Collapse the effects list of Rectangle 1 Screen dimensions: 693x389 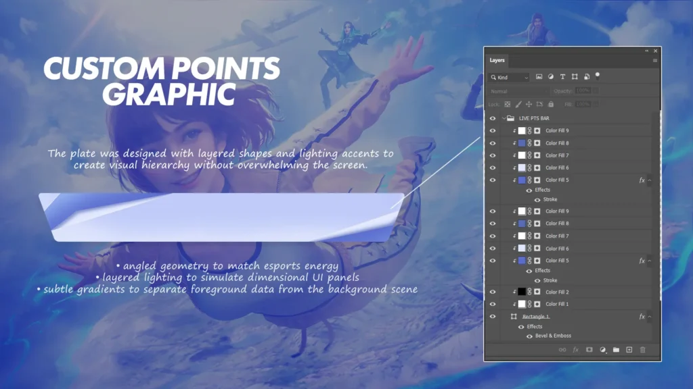click(x=650, y=316)
